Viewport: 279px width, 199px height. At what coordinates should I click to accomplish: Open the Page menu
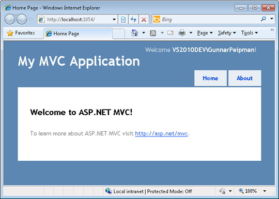[205, 33]
